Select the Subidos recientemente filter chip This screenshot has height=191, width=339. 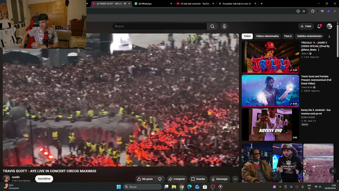pos(310,36)
